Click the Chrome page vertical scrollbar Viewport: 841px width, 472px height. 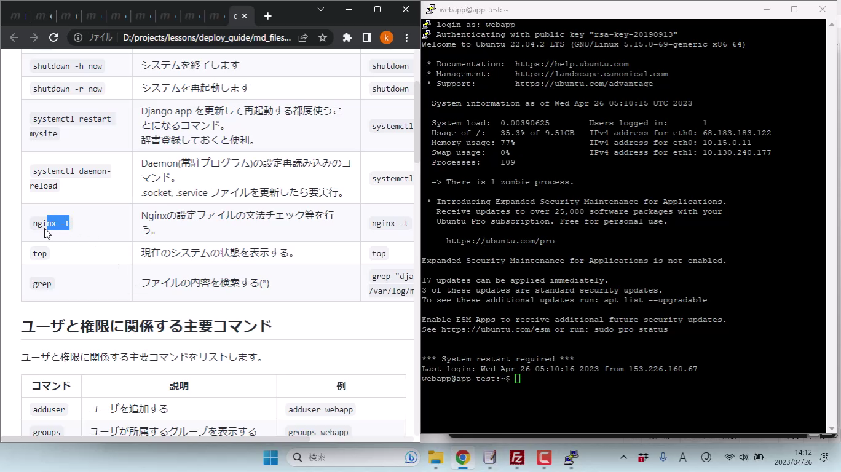click(416, 123)
